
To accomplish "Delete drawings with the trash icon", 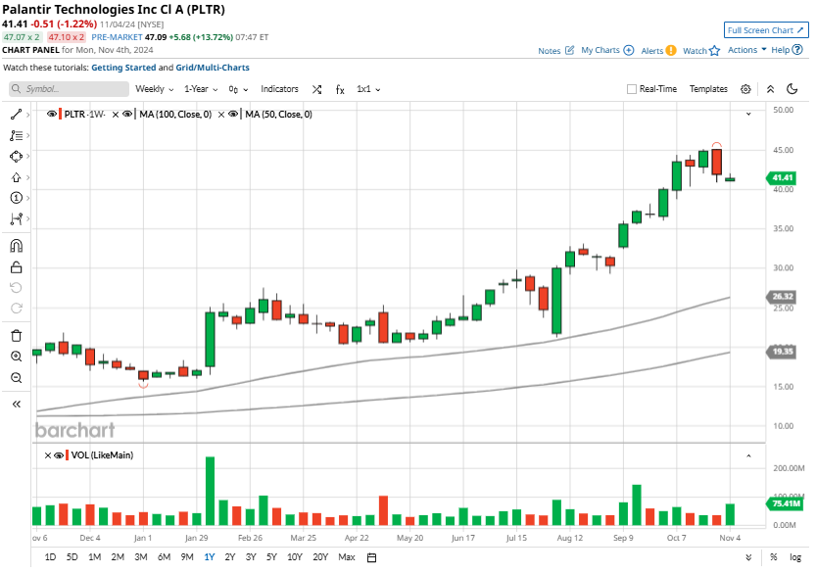I will (16, 336).
